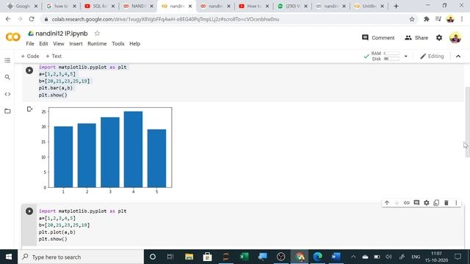Collapse the header with the chevron
470x264 pixels.
[458, 56]
